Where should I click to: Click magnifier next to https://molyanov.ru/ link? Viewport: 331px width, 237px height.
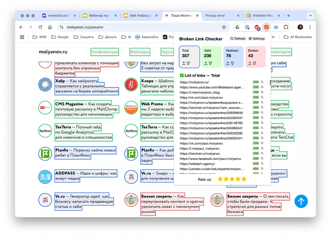(262, 82)
